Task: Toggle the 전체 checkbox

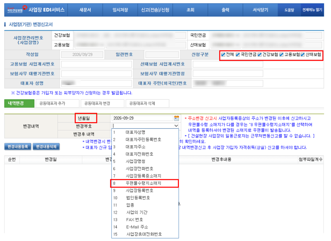Action: (x=223, y=55)
